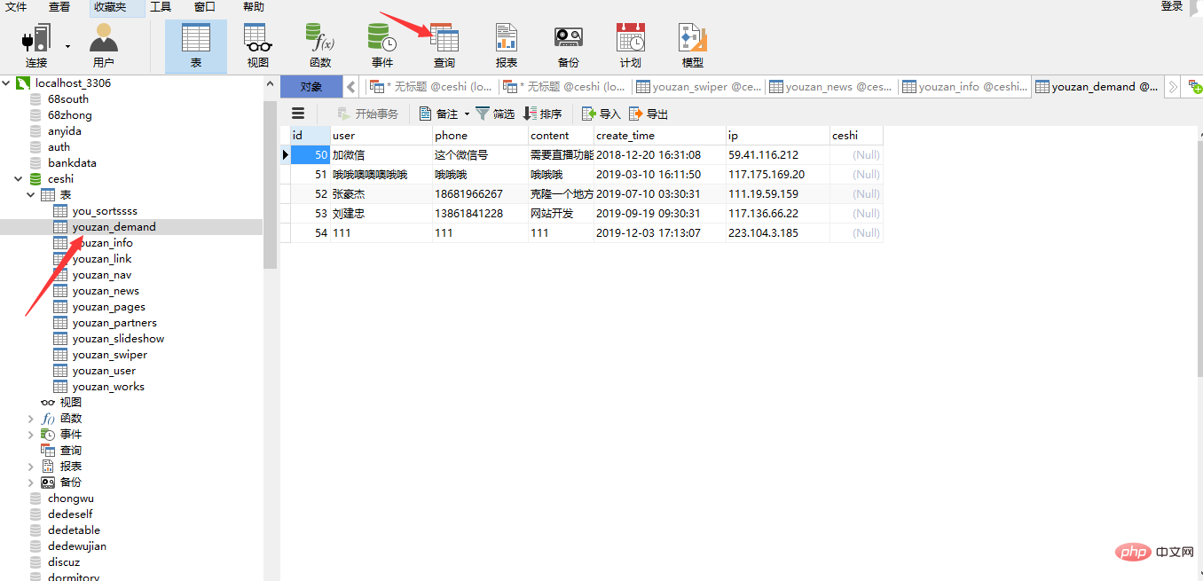Click the cell containing 13861841228
Viewport: 1203px width, 581px height.
480,214
